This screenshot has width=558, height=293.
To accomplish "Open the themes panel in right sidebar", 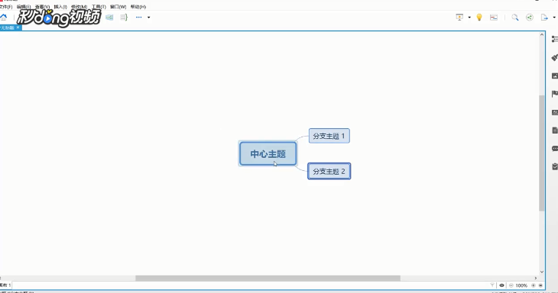I will coord(554,113).
